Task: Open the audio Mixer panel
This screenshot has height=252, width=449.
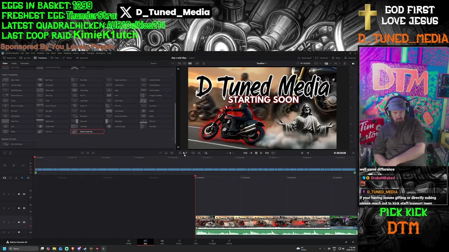Action: coord(336,58)
